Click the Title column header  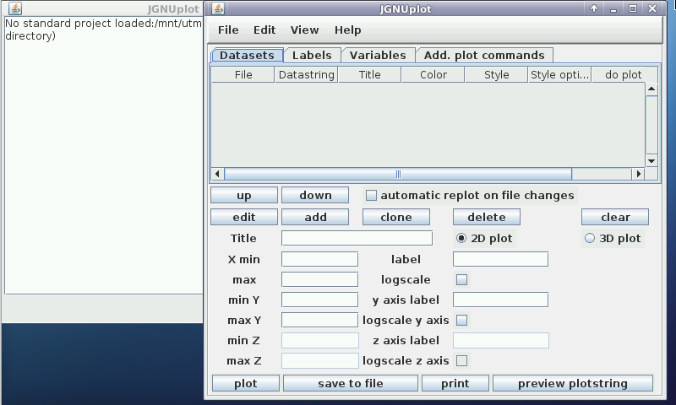[x=370, y=74]
